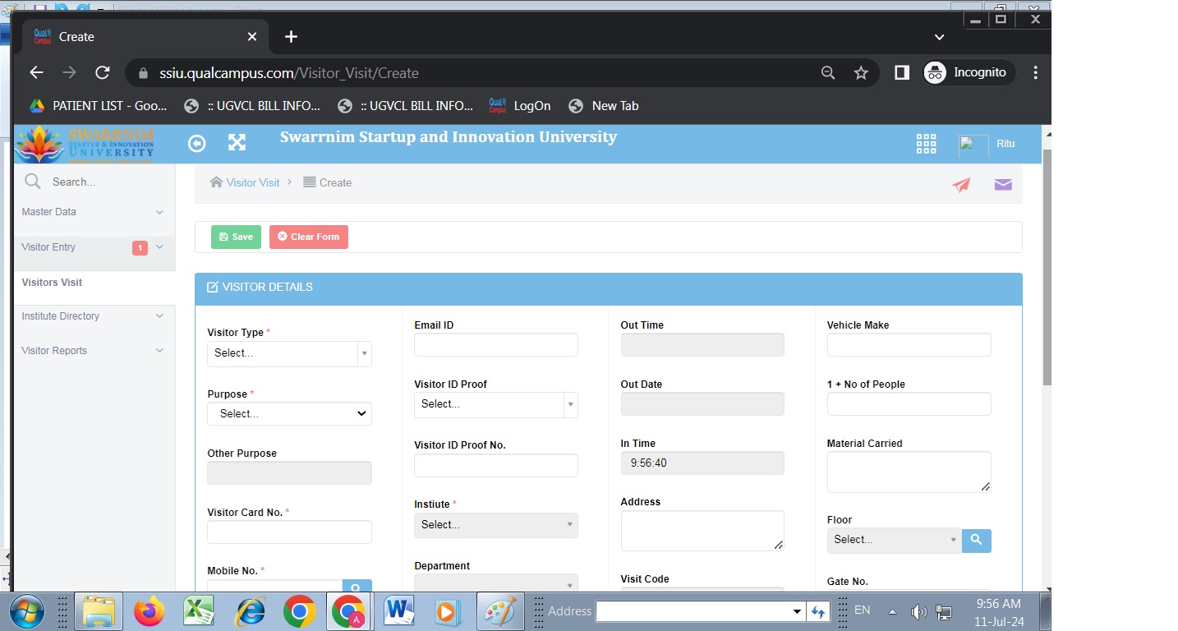Image resolution: width=1178 pixels, height=631 pixels.
Task: Reload the page with the refresh icon
Action: click(x=103, y=72)
